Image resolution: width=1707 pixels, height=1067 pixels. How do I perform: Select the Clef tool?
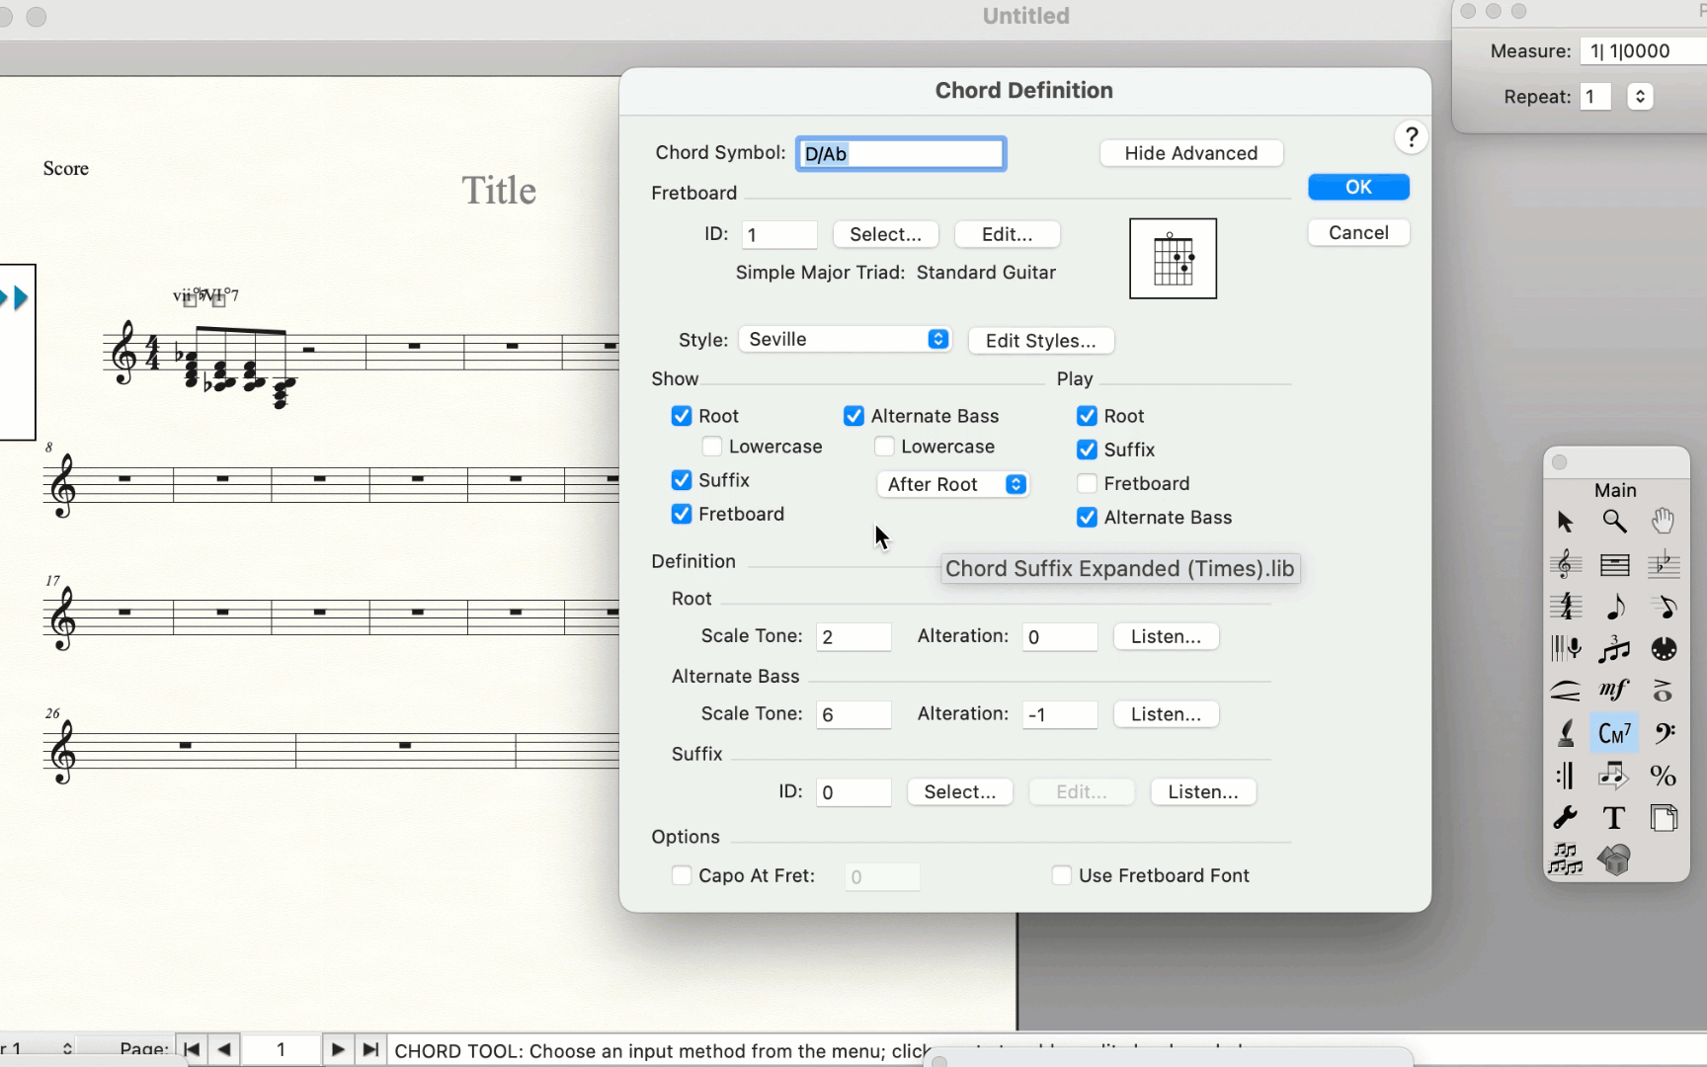1664,733
